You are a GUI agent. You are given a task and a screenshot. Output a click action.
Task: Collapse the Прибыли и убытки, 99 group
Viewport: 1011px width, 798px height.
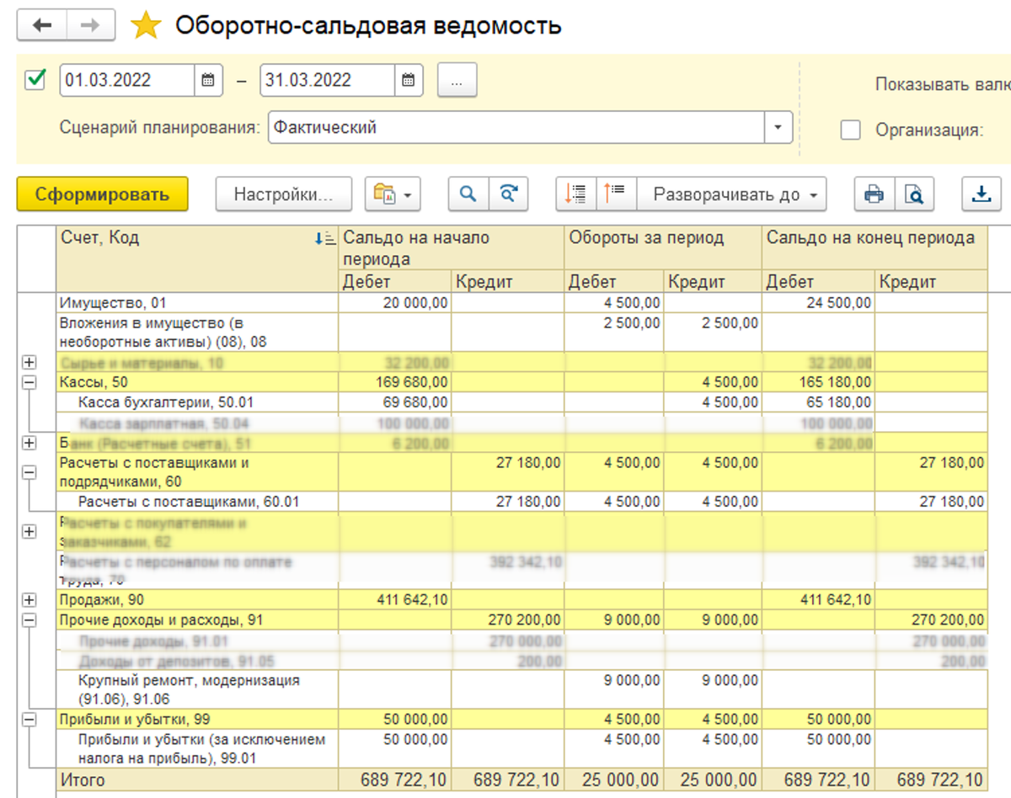pos(29,720)
